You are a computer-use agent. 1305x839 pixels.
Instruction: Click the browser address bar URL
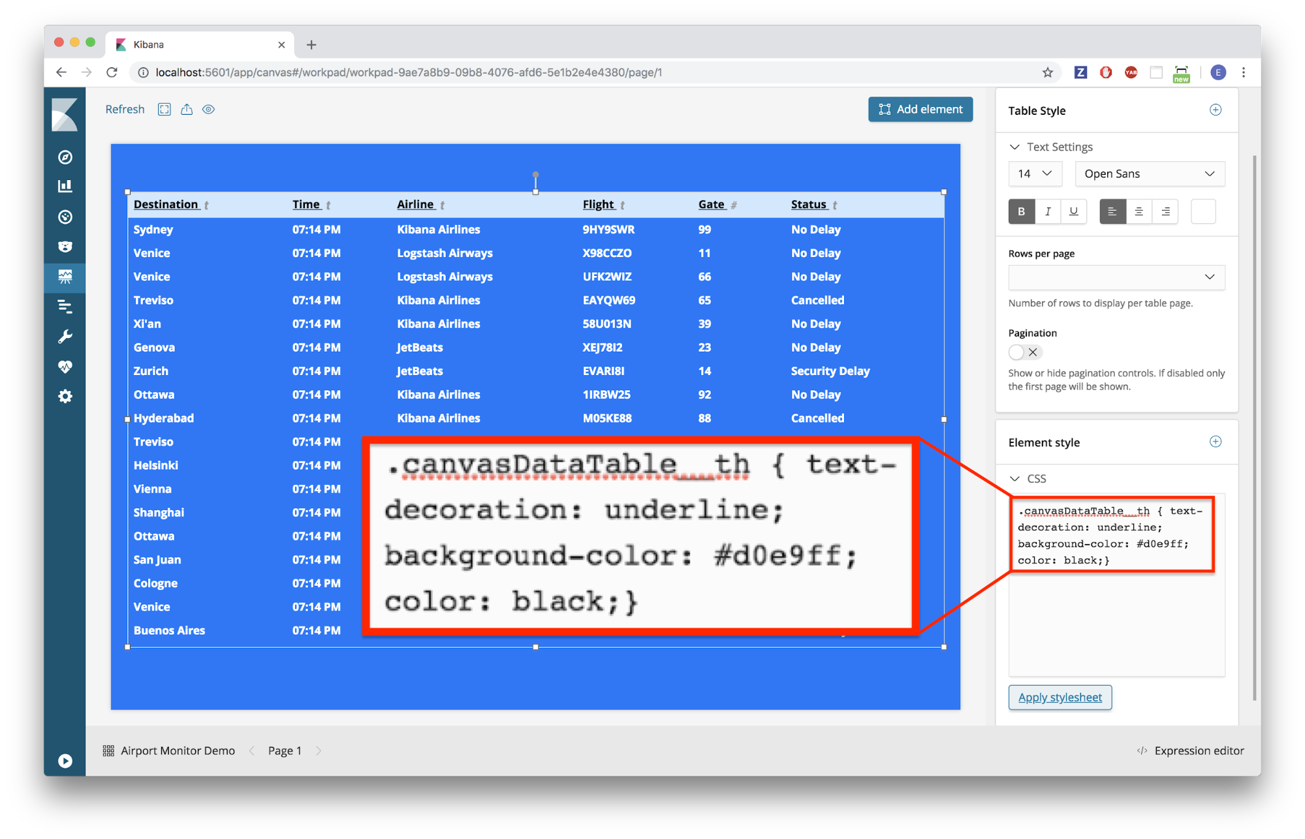pyautogui.click(x=409, y=72)
